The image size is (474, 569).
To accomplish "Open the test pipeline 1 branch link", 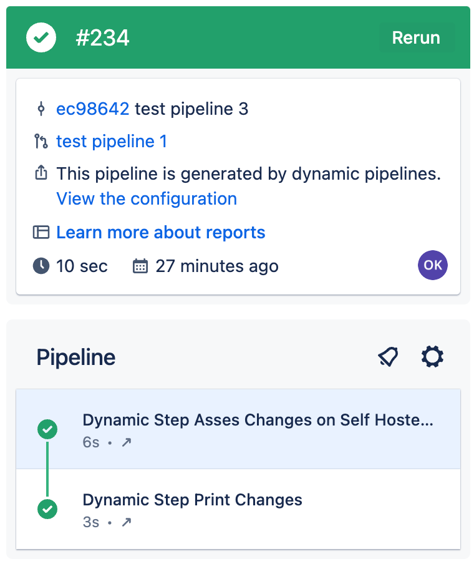I will click(112, 142).
